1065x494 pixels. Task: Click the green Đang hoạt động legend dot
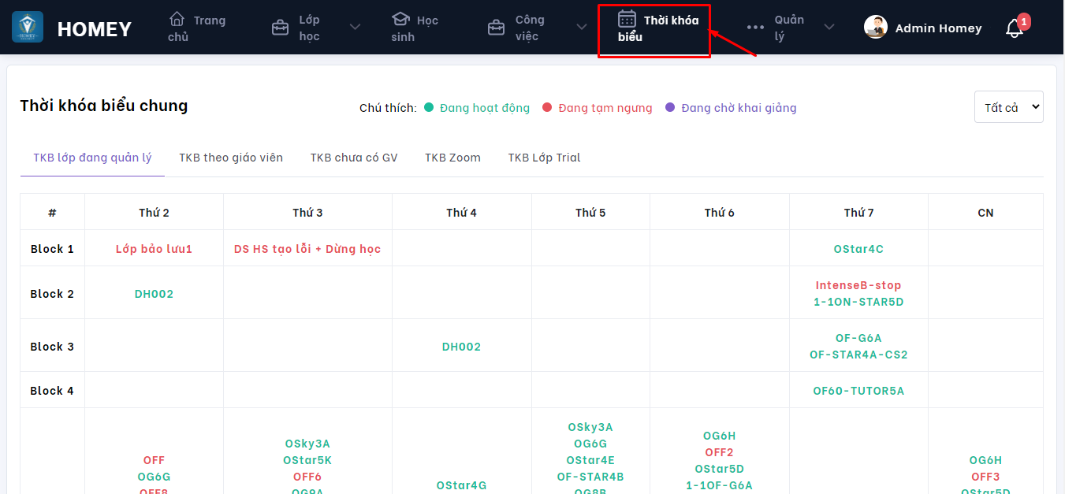click(x=429, y=107)
